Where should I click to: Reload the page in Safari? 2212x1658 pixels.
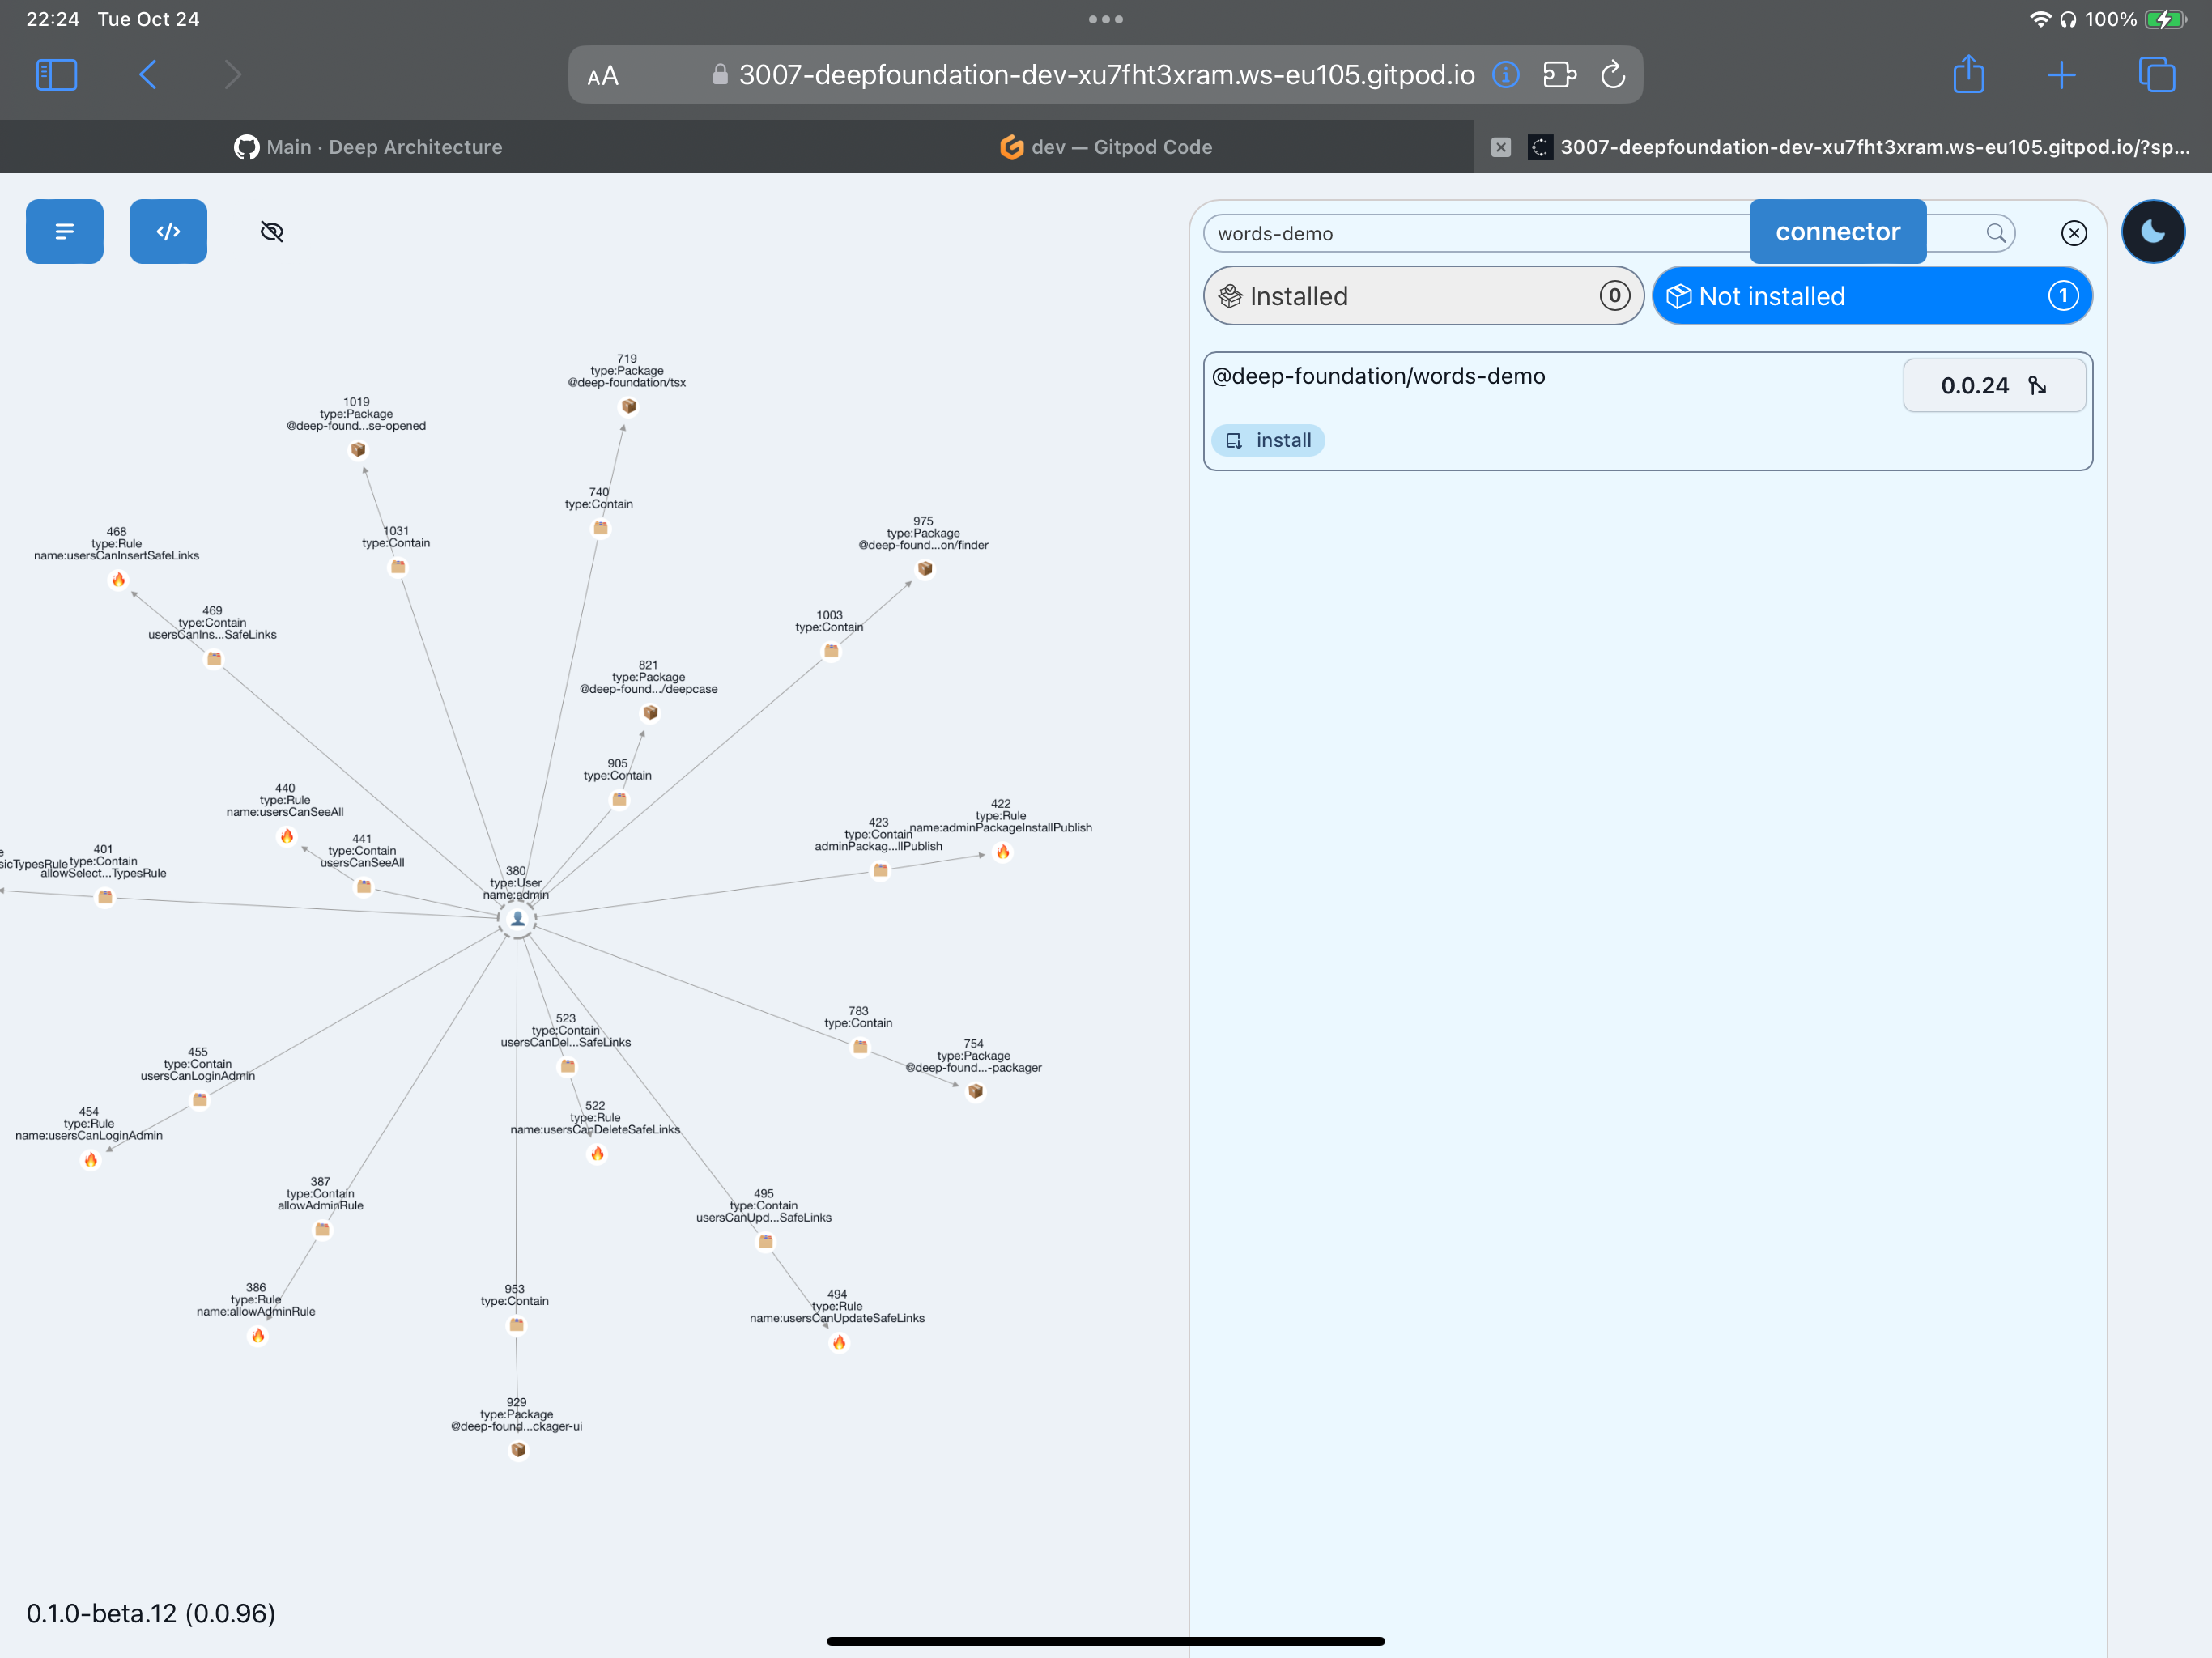[1612, 75]
